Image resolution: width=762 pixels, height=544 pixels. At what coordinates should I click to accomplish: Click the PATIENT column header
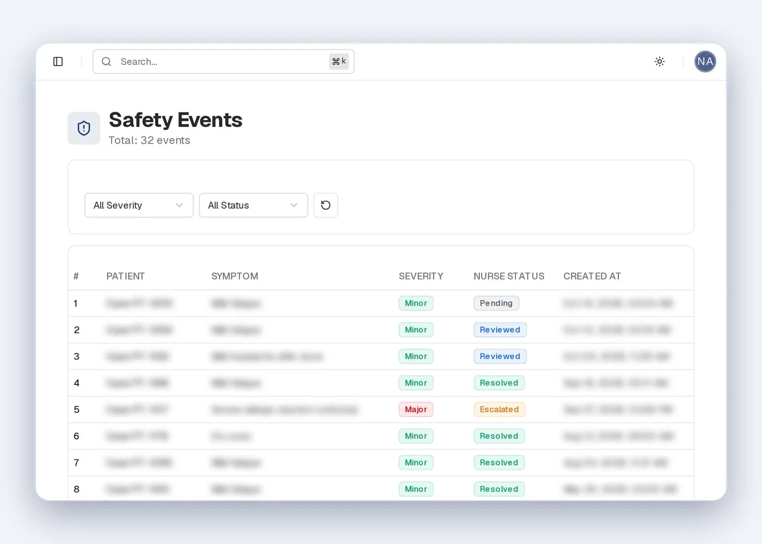[x=125, y=276]
